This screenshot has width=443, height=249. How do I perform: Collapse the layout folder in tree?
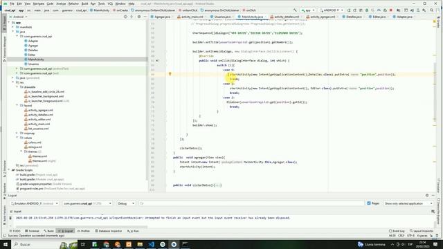17,105
